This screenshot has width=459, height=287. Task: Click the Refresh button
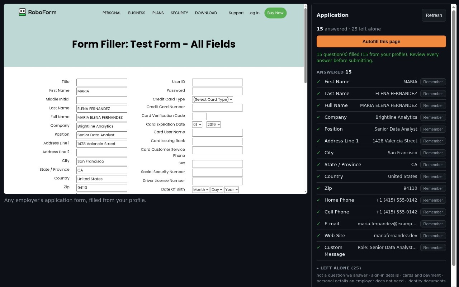tap(434, 15)
